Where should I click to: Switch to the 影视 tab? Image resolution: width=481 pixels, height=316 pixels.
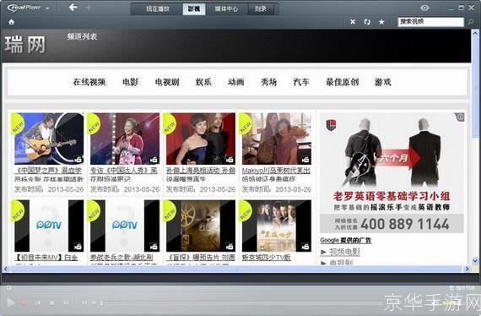pos(194,9)
